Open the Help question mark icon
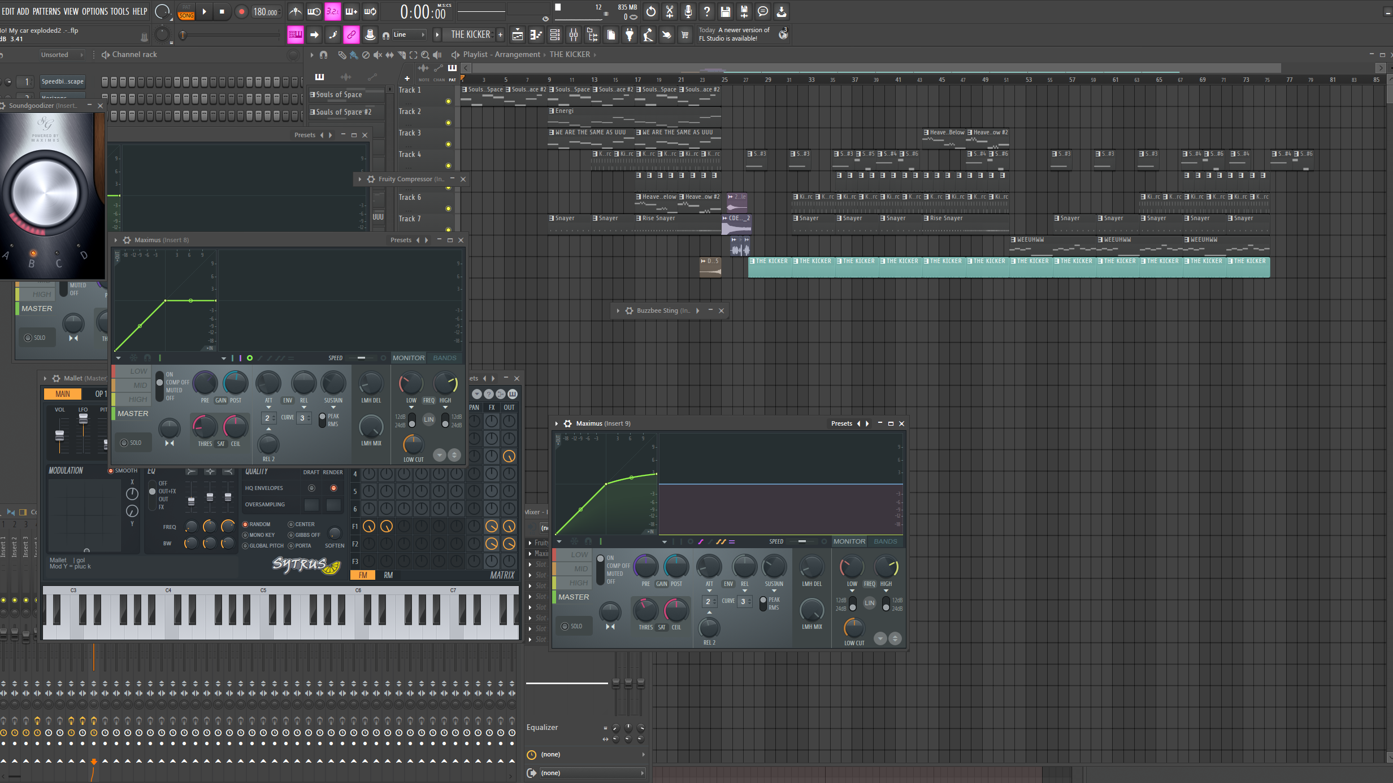 tap(707, 11)
